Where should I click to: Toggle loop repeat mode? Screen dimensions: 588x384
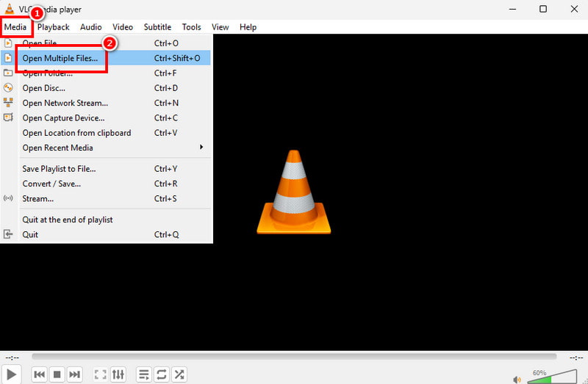pos(162,374)
